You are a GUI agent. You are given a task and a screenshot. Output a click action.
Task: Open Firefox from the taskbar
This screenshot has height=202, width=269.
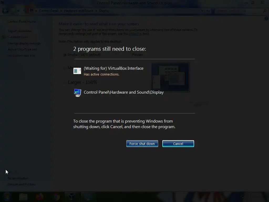point(40,197)
